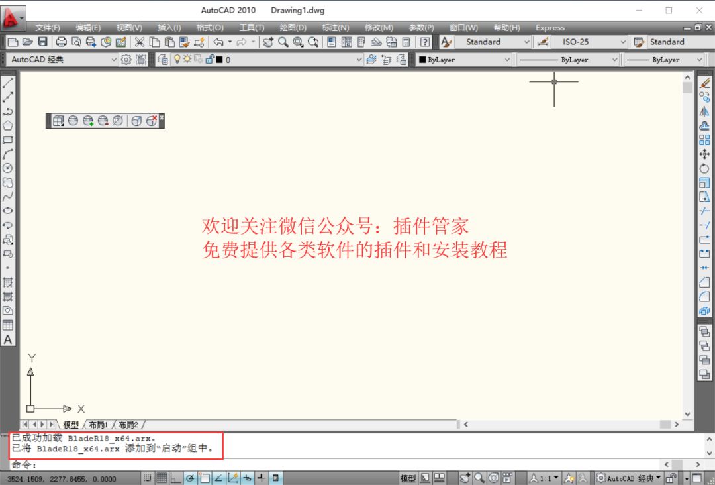Select the Polygon draw tool
Viewport: 715px width, 485px height.
click(8, 125)
